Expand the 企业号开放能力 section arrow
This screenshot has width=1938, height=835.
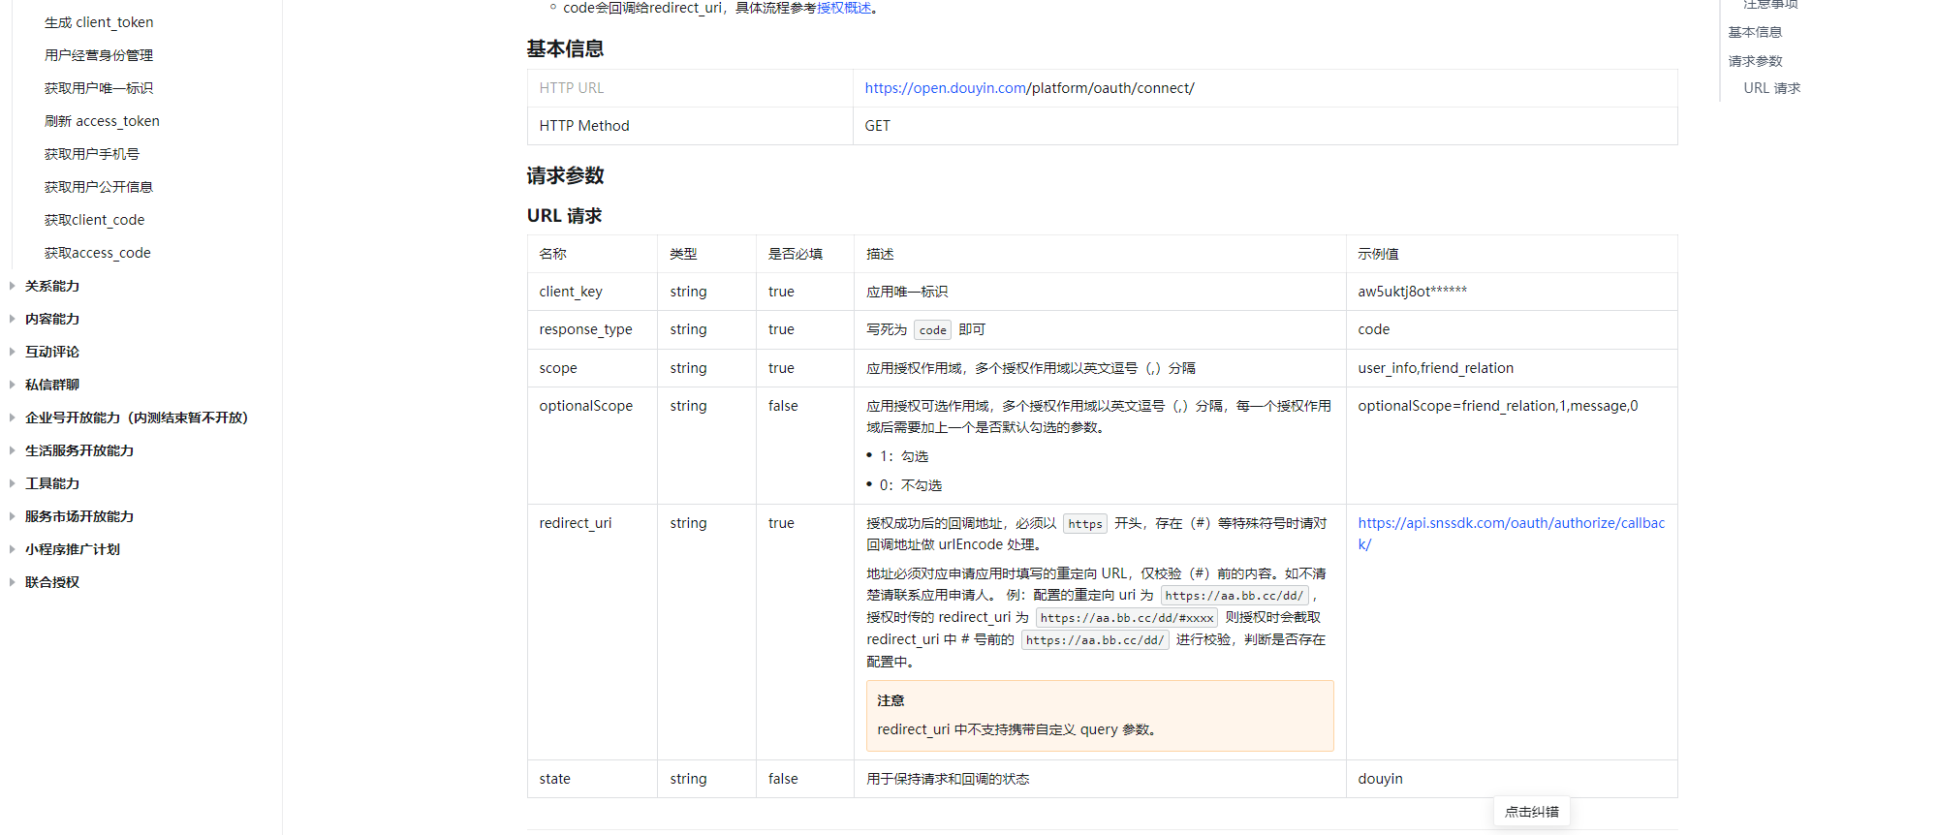[12, 417]
